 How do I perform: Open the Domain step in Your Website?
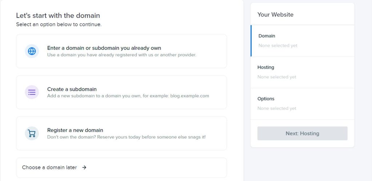pyautogui.click(x=303, y=41)
